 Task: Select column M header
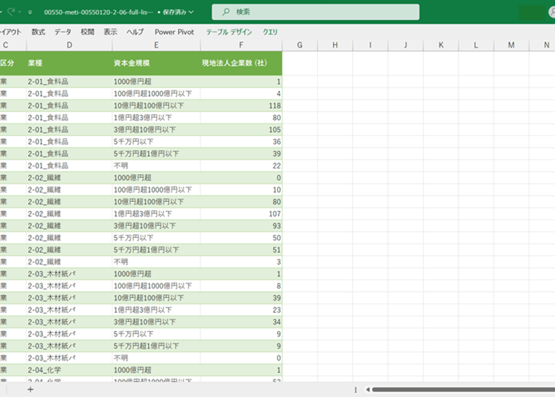512,45
